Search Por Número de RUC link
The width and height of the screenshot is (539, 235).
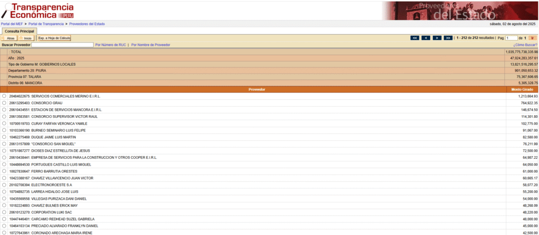110,45
